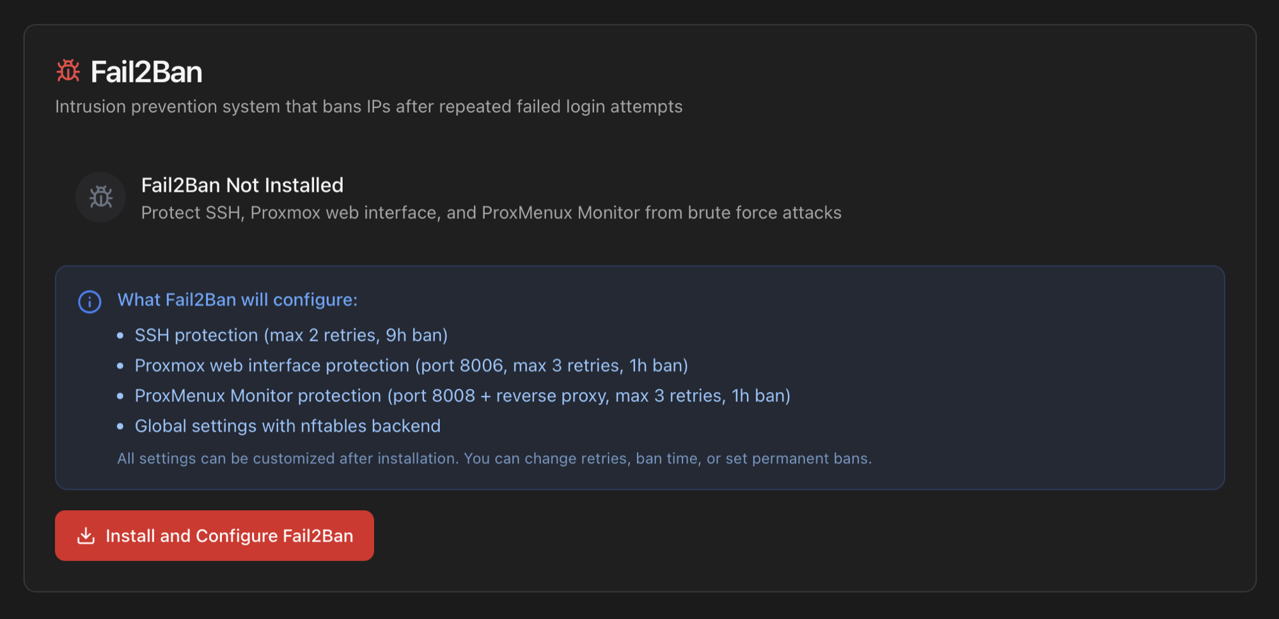Click the blue info circle icon

point(90,301)
